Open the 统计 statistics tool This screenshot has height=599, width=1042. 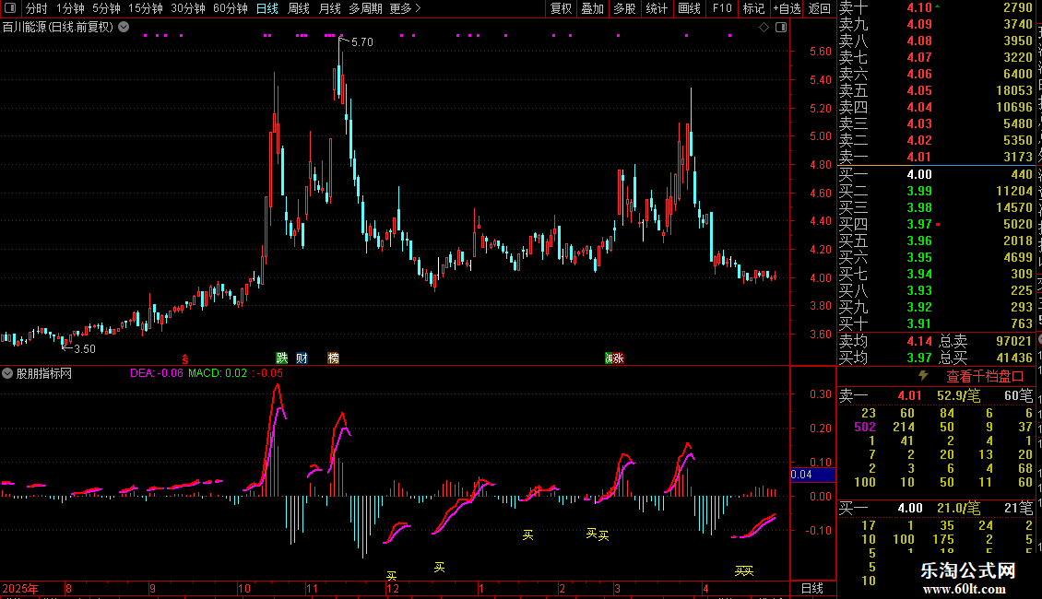(657, 8)
